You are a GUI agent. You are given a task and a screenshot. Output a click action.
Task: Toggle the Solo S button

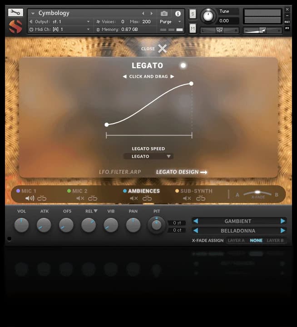193,14
